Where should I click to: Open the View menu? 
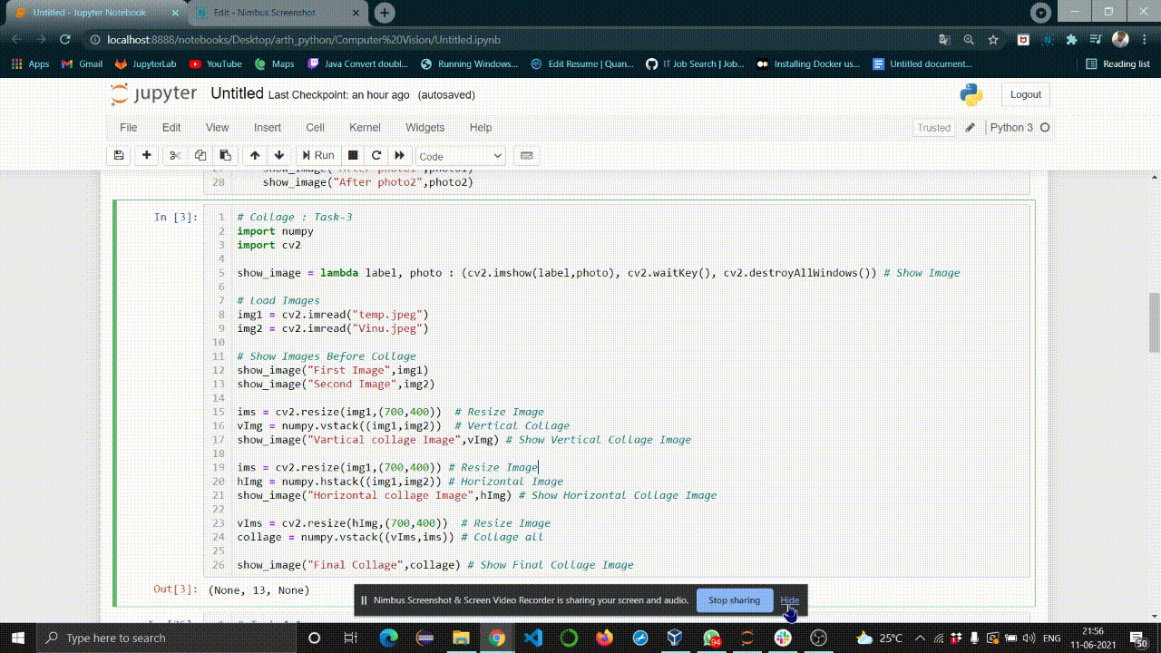tap(218, 128)
